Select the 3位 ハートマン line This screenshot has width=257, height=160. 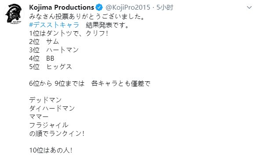pyautogui.click(x=54, y=50)
